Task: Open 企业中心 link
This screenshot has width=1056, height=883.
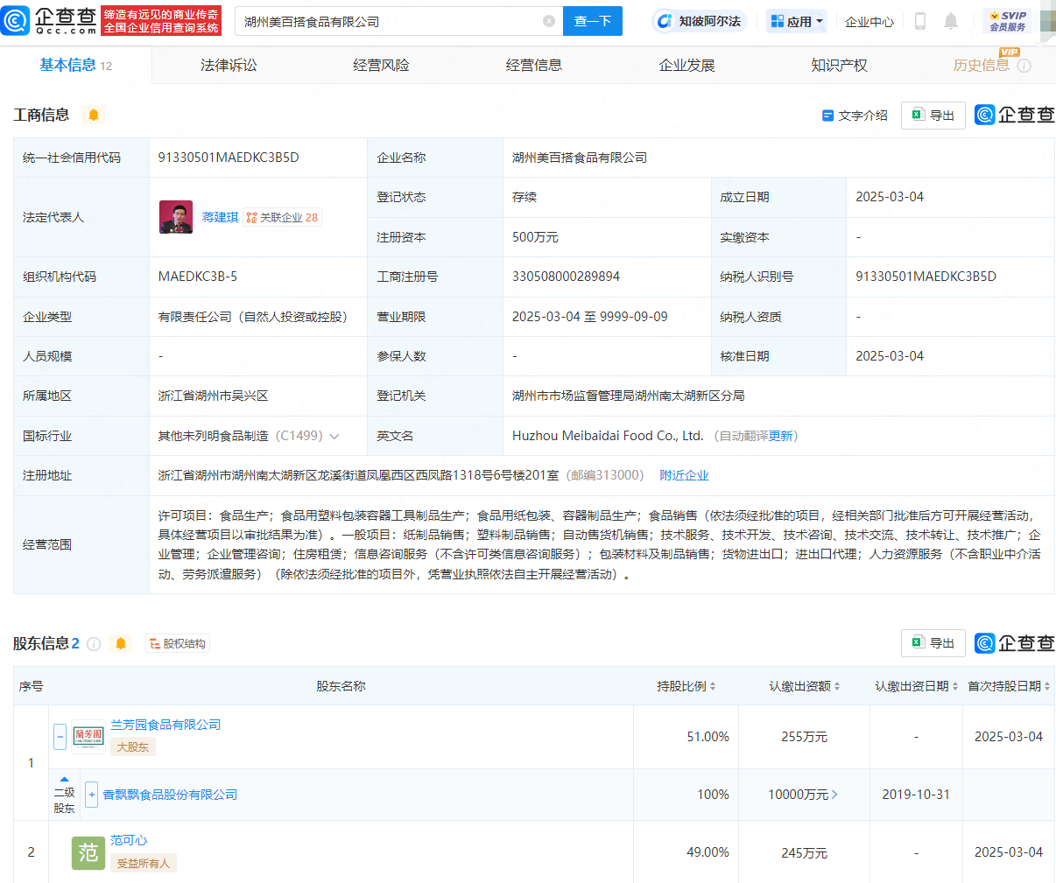Action: coord(869,21)
